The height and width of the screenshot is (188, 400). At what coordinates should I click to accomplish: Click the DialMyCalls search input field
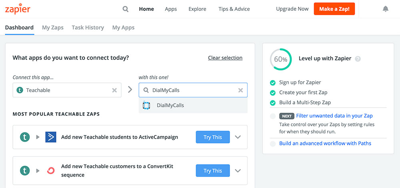pos(193,90)
